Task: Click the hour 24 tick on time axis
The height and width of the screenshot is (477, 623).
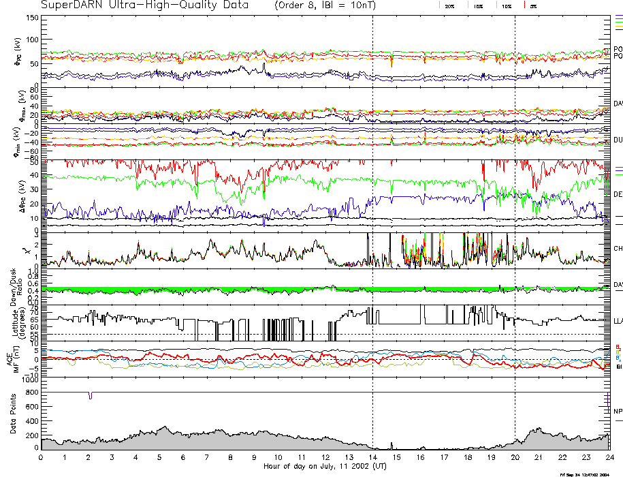Action: coord(609,458)
